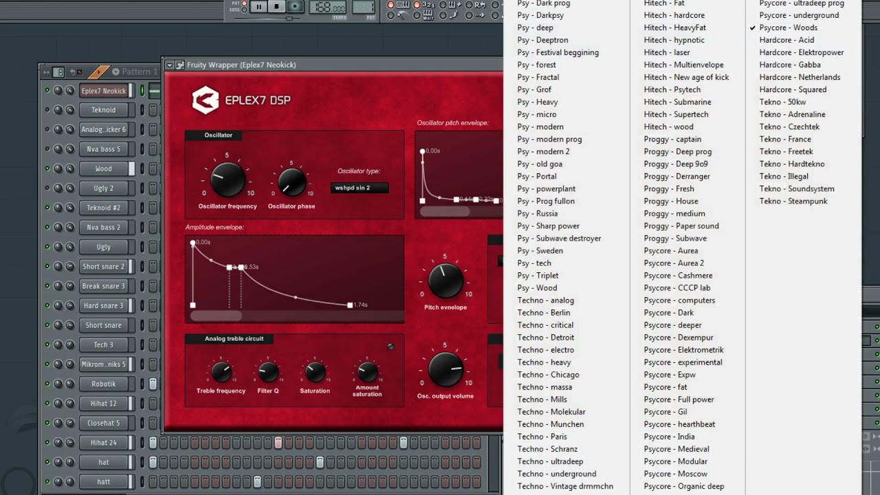
Task: Toggle the Wait for input icon
Action: coord(428,15)
